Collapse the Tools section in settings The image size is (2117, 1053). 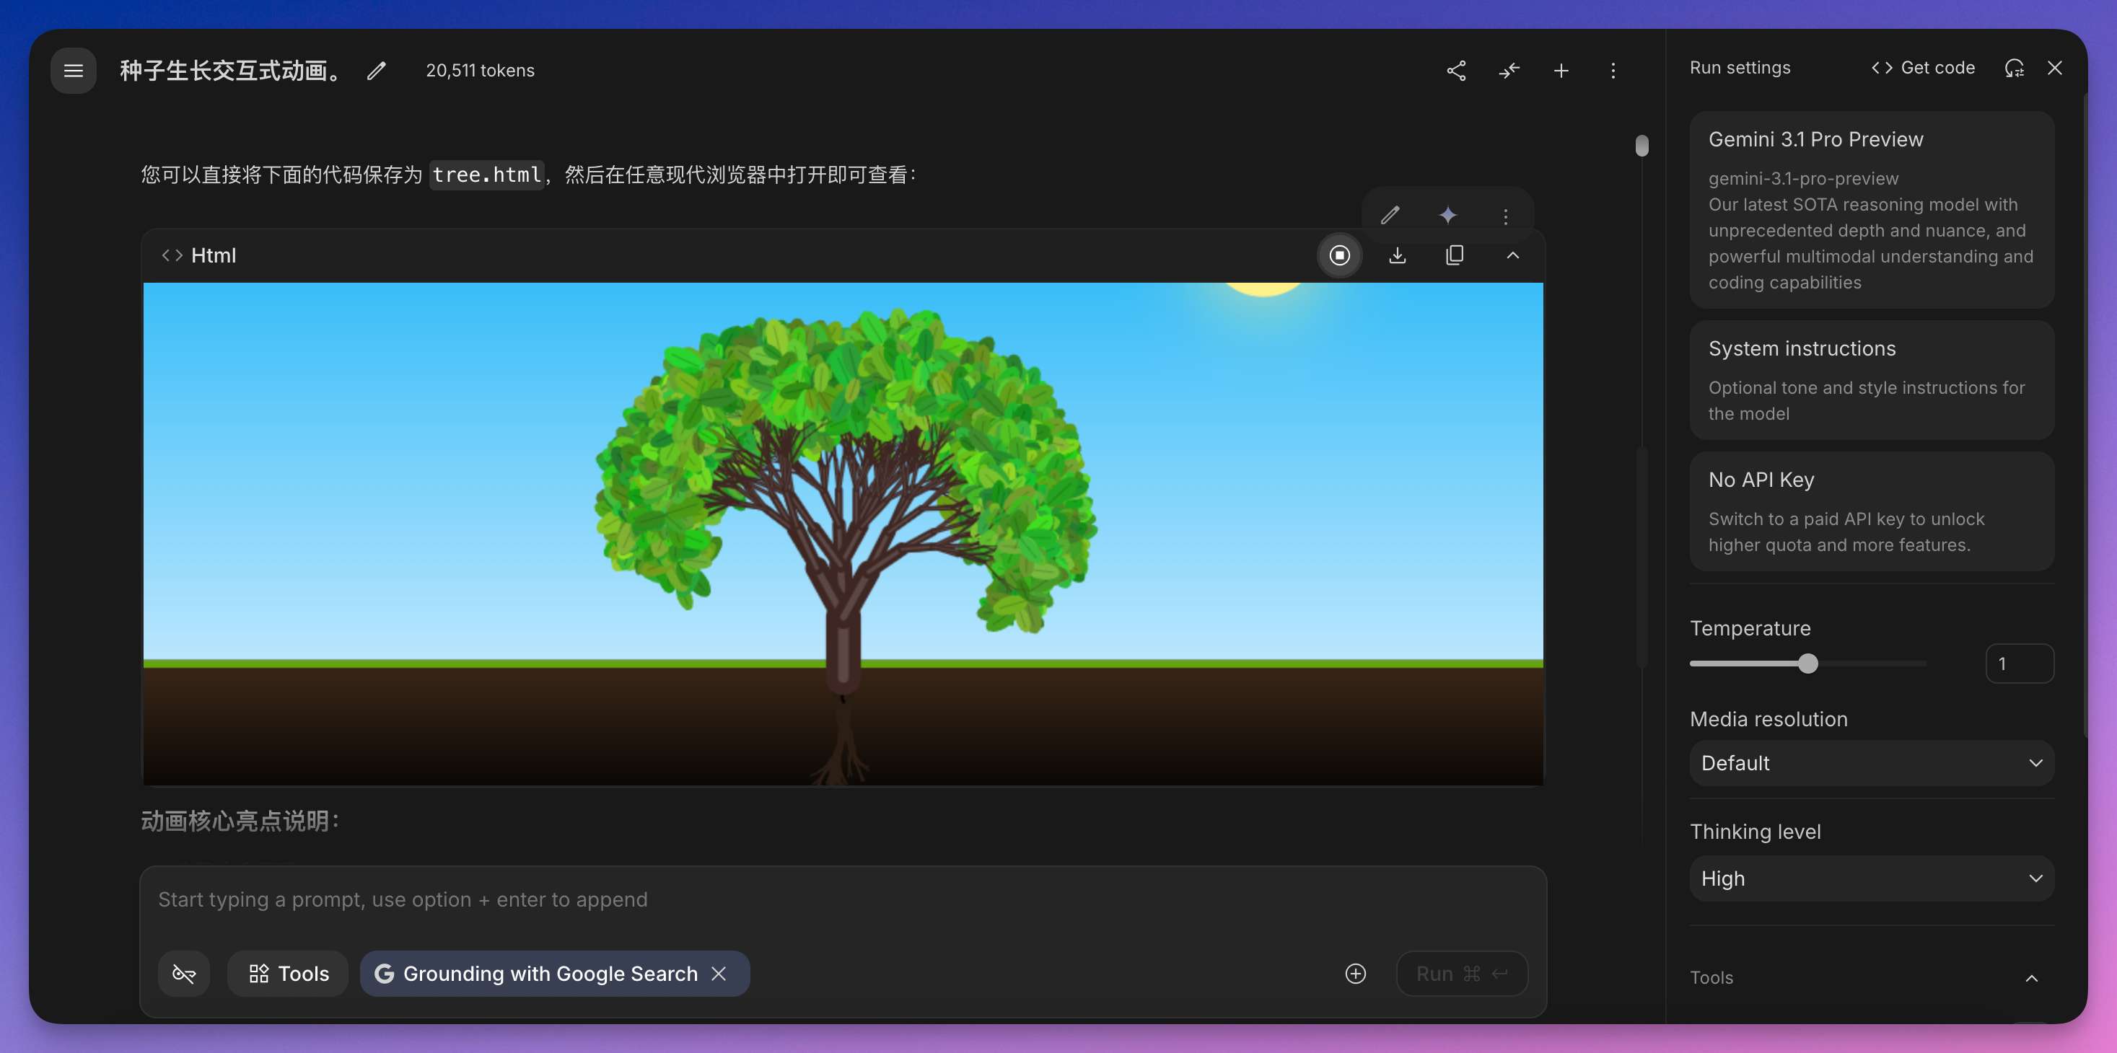(x=2032, y=977)
